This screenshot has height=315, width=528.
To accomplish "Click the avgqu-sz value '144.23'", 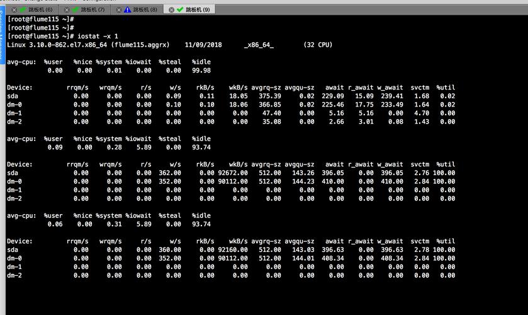I will pyautogui.click(x=303, y=181).
